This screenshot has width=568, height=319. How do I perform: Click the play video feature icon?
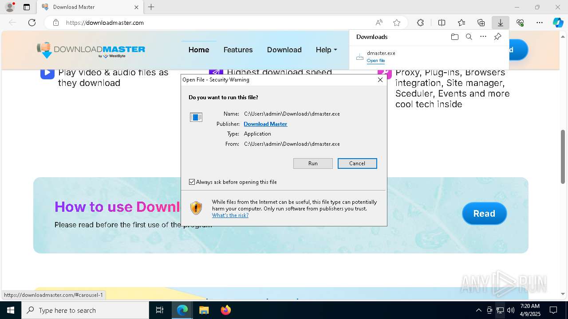point(47,73)
